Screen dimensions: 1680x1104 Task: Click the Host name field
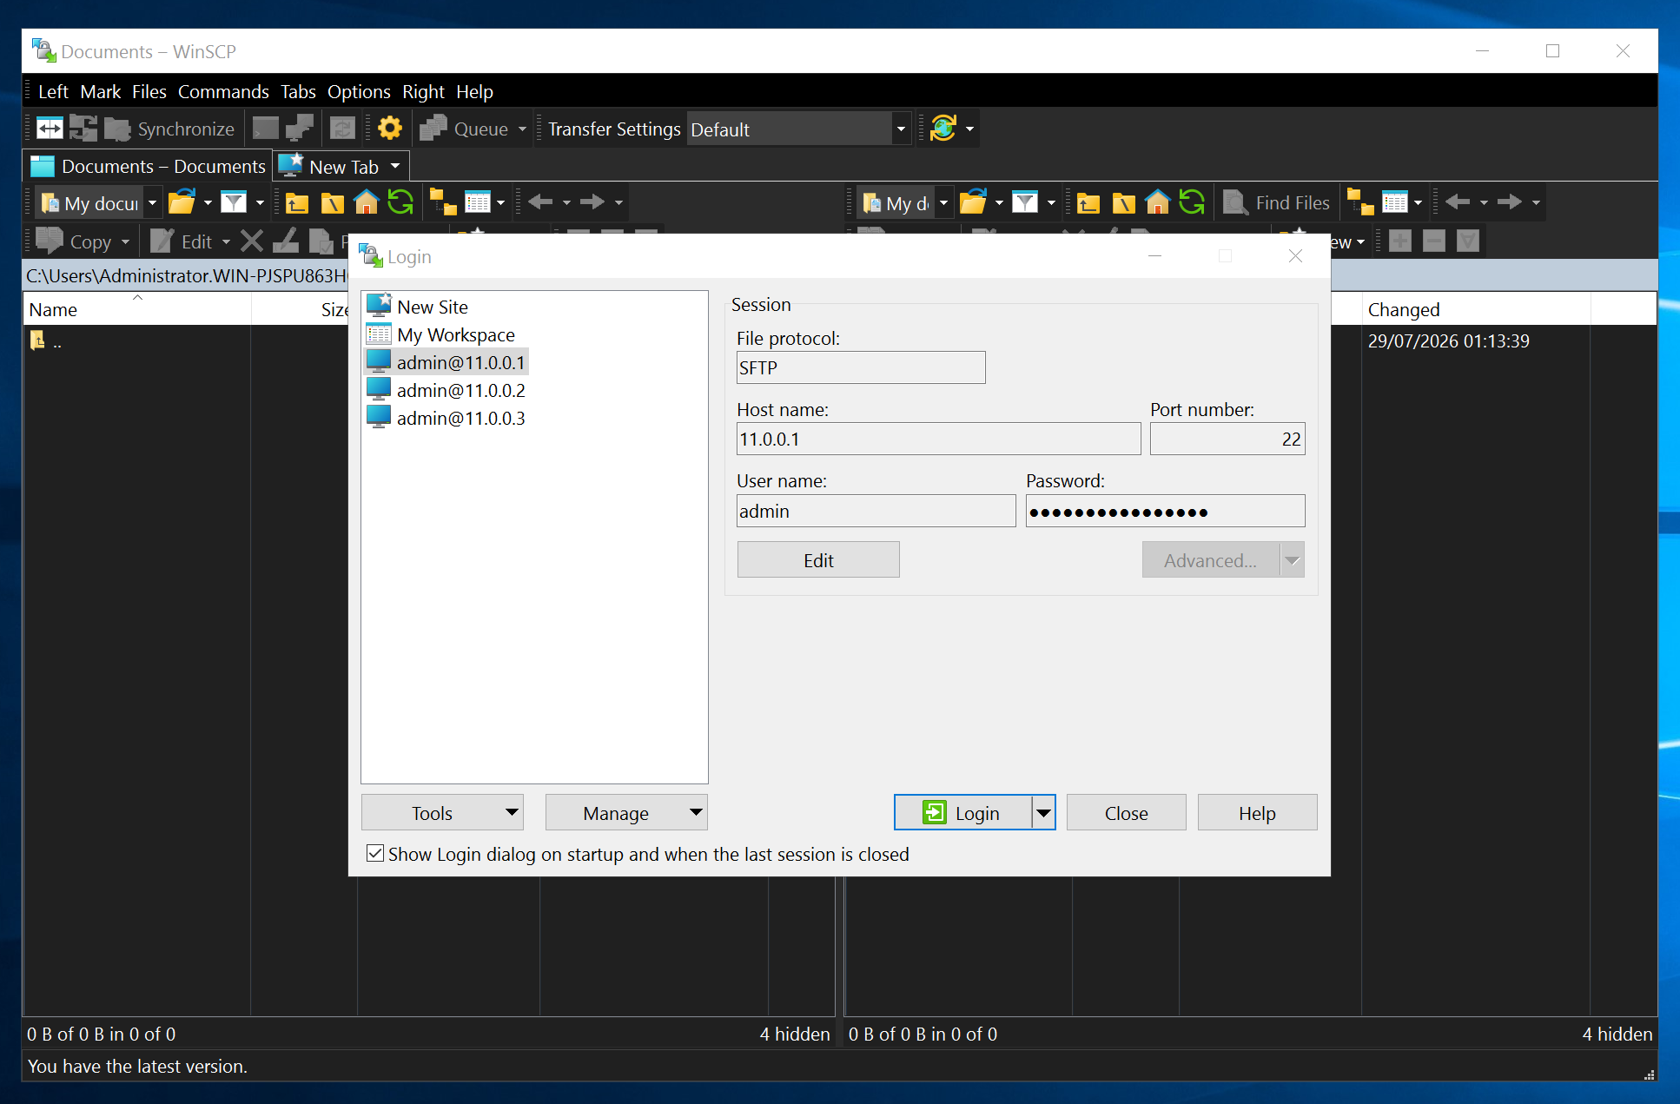(938, 439)
